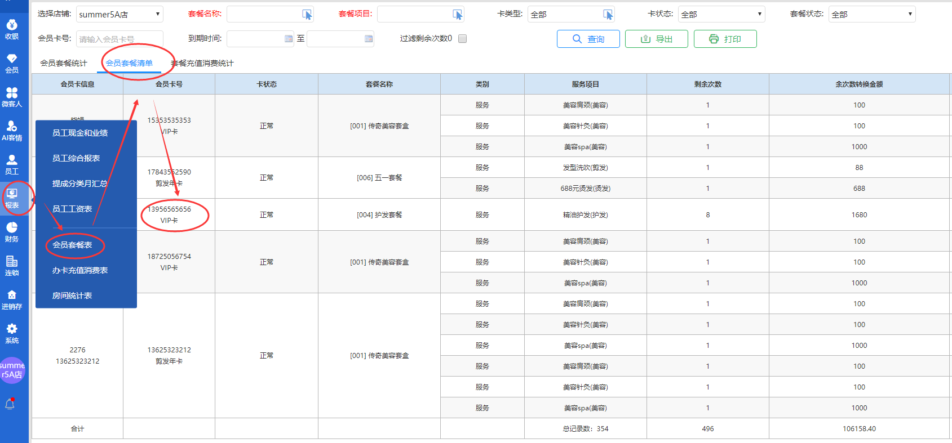The height and width of the screenshot is (443, 952).
Task: Select 员工综合报表 from reports menu
Action: [76, 158]
